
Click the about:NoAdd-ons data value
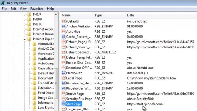point(140,68)
